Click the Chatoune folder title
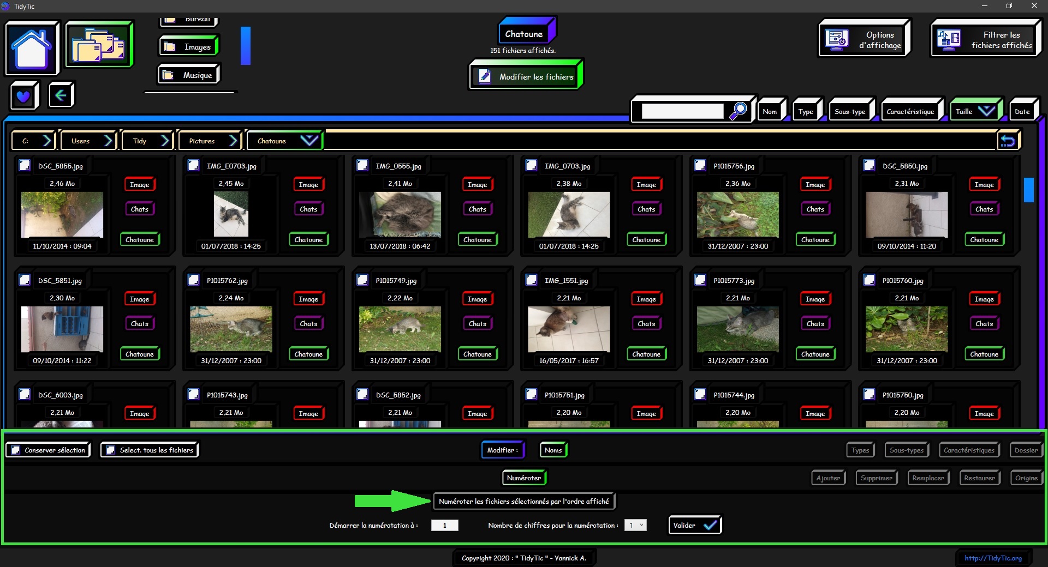The width and height of the screenshot is (1048, 567). point(526,33)
